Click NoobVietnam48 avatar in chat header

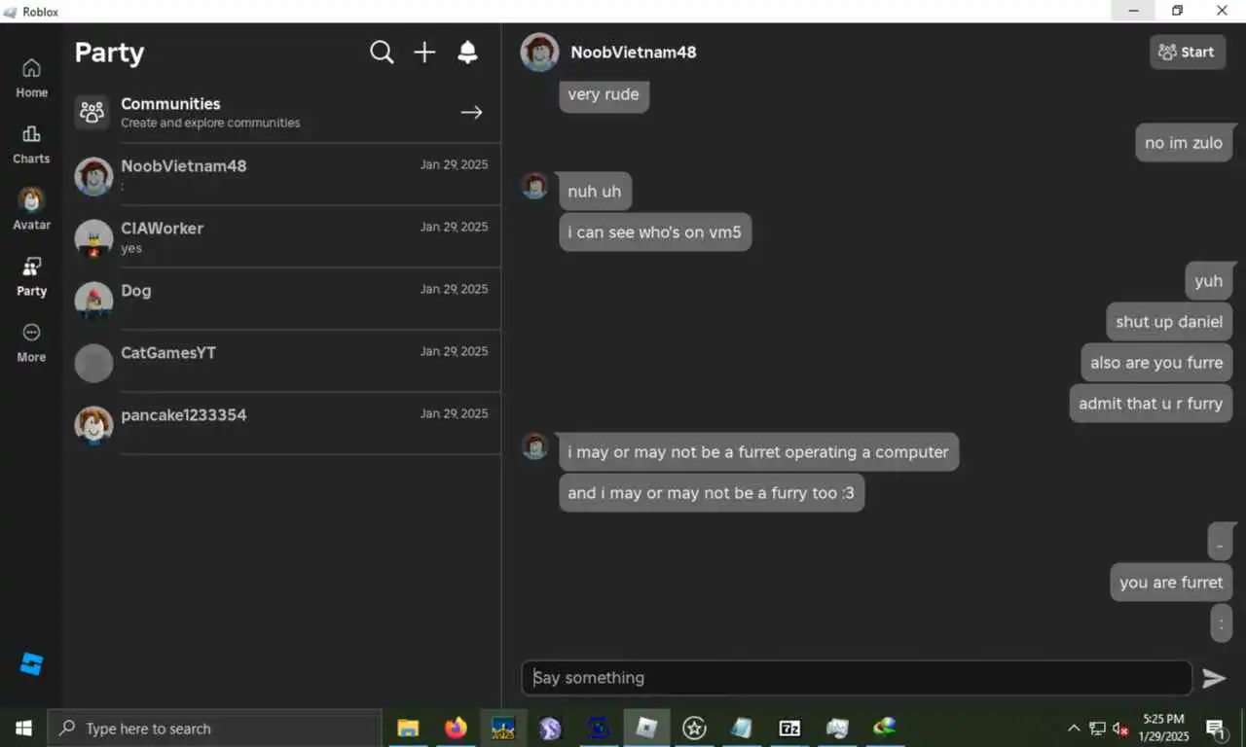pos(540,53)
